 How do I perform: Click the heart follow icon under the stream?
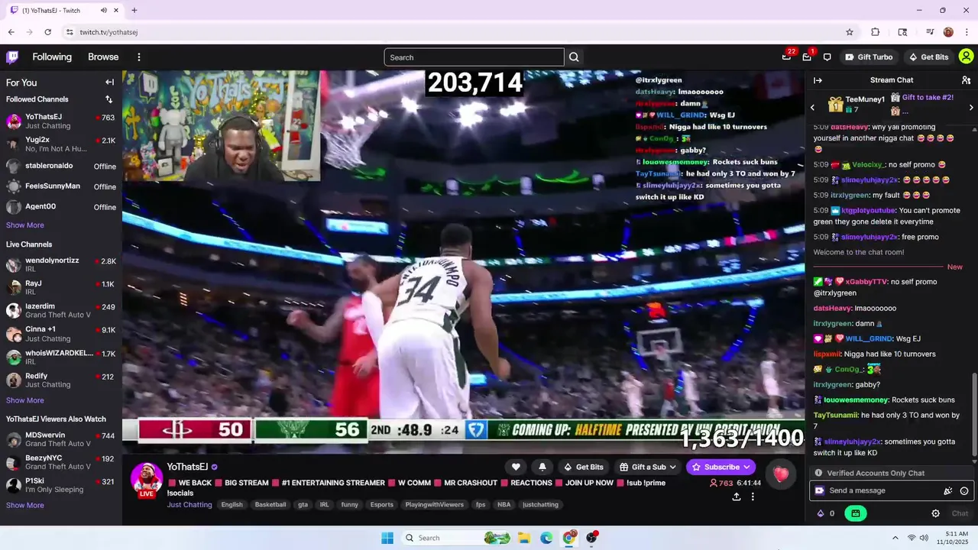pyautogui.click(x=516, y=467)
